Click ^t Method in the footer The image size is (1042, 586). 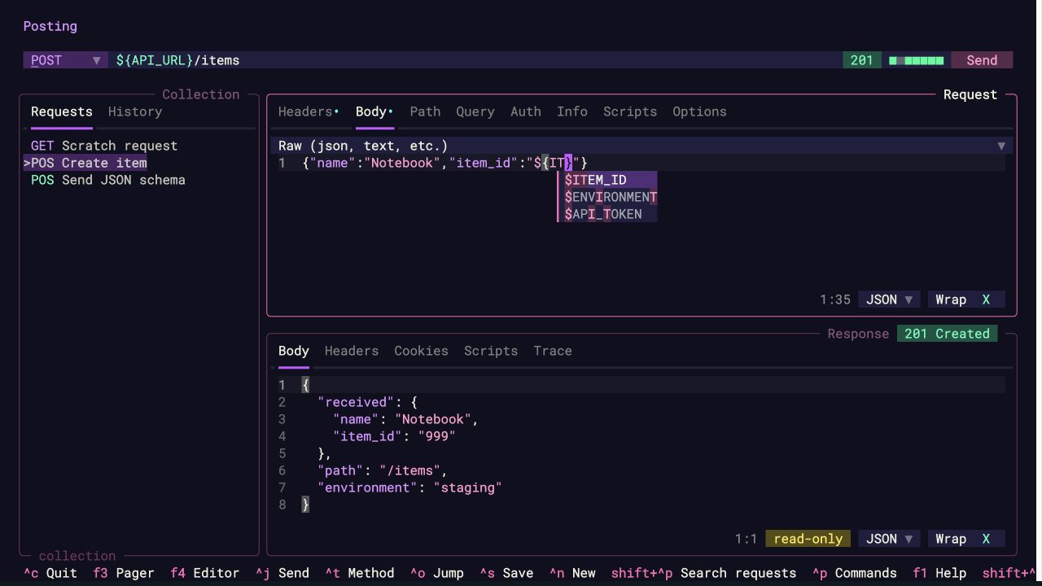point(360,573)
